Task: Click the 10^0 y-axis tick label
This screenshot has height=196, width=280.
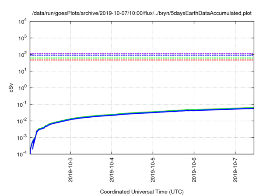Action: click(22, 87)
